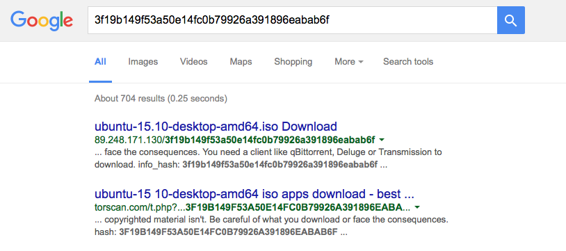Expand arrow next to torscan.com URL
The image size is (566, 251).
(417, 208)
